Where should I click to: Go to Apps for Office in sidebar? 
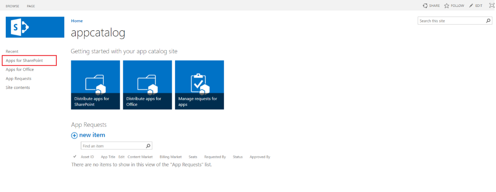pos(20,69)
